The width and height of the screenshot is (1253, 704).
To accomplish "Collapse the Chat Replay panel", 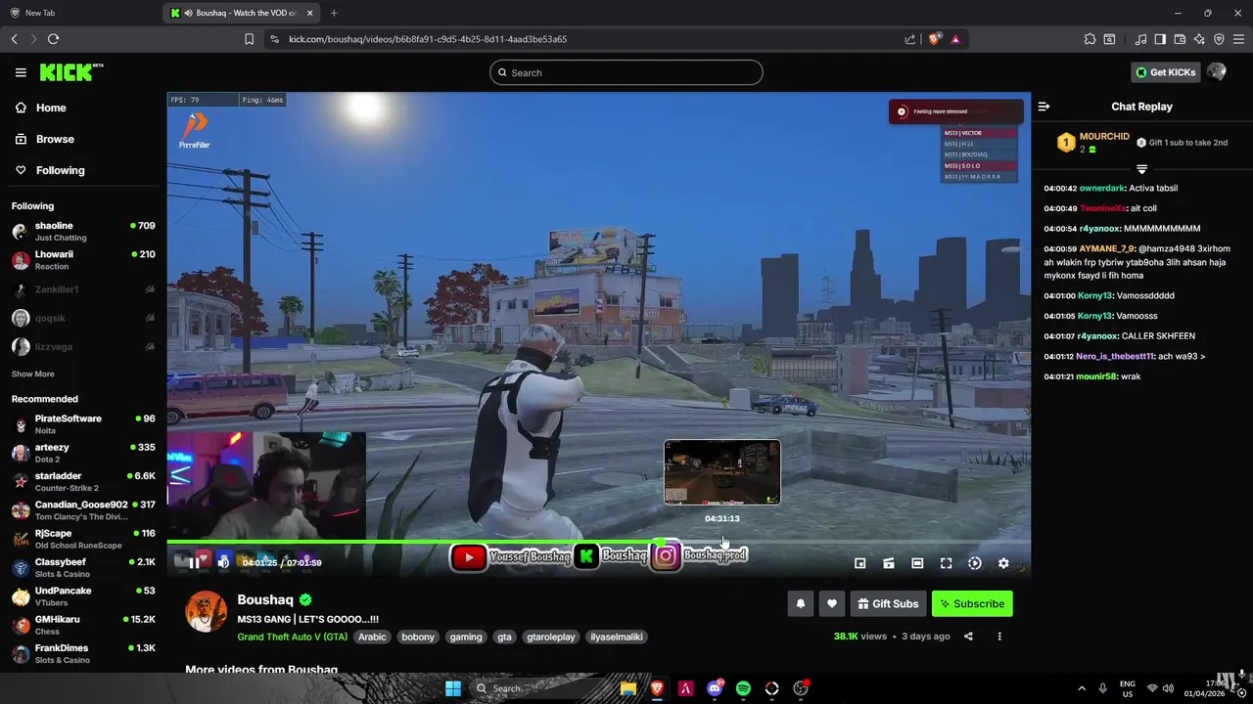I will [1044, 107].
